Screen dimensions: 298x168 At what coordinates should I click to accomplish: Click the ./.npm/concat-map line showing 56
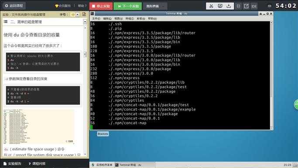pyautogui.click(x=118, y=123)
